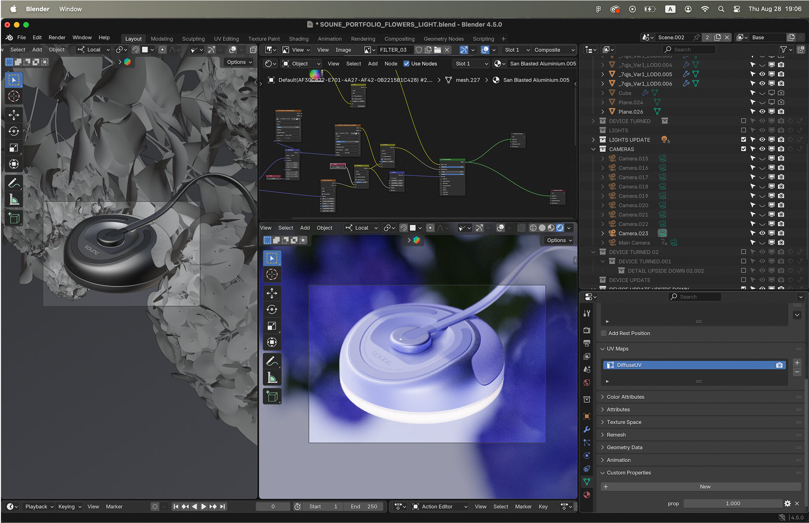This screenshot has height=523, width=809.
Task: Toggle the Use Nodes checkbox in shader editor
Action: click(x=406, y=63)
